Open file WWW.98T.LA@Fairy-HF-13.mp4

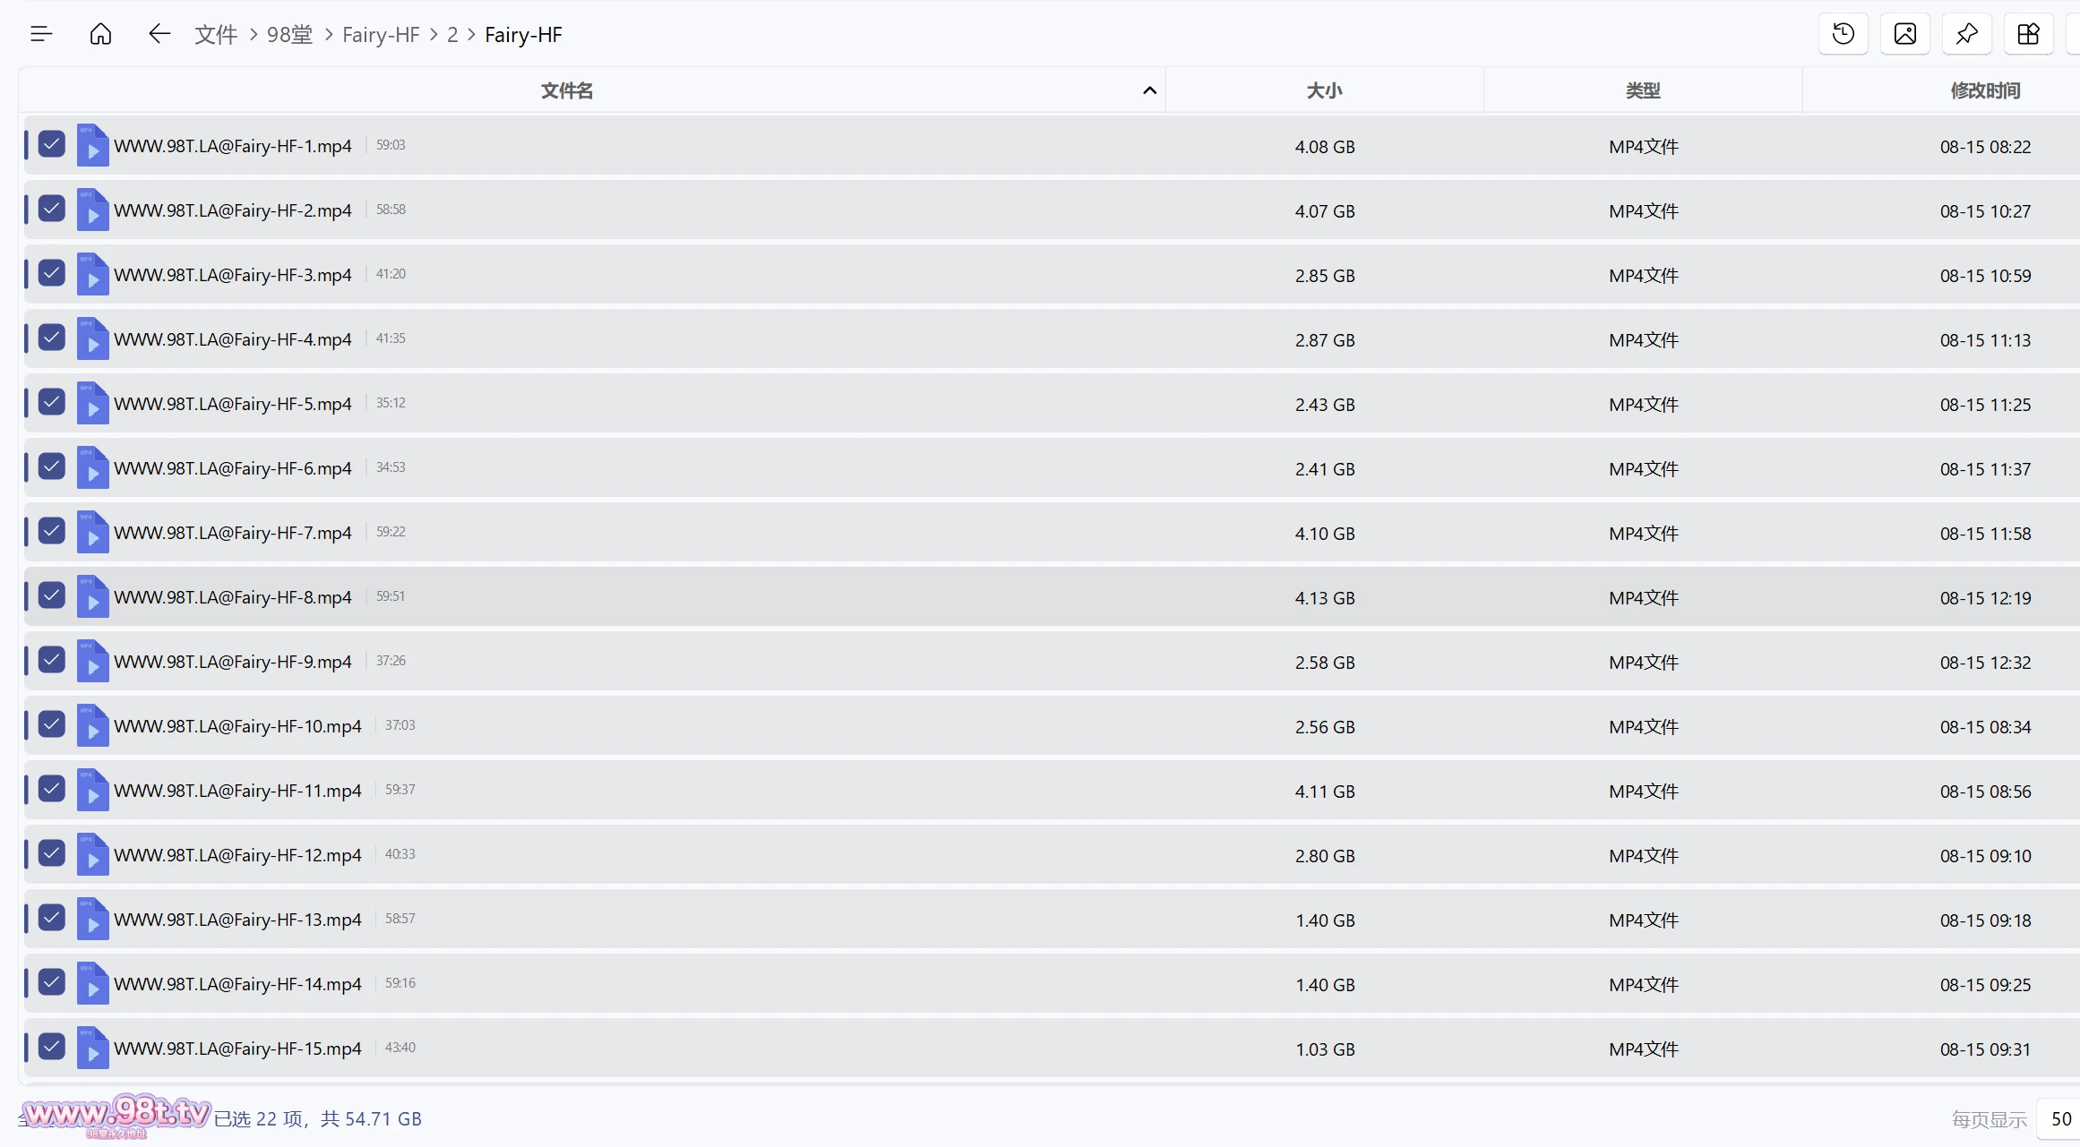pyautogui.click(x=237, y=920)
